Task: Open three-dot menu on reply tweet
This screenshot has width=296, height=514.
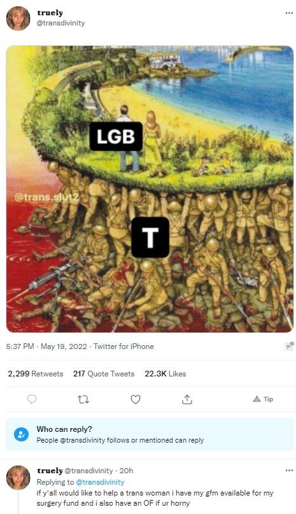Action: (x=289, y=471)
